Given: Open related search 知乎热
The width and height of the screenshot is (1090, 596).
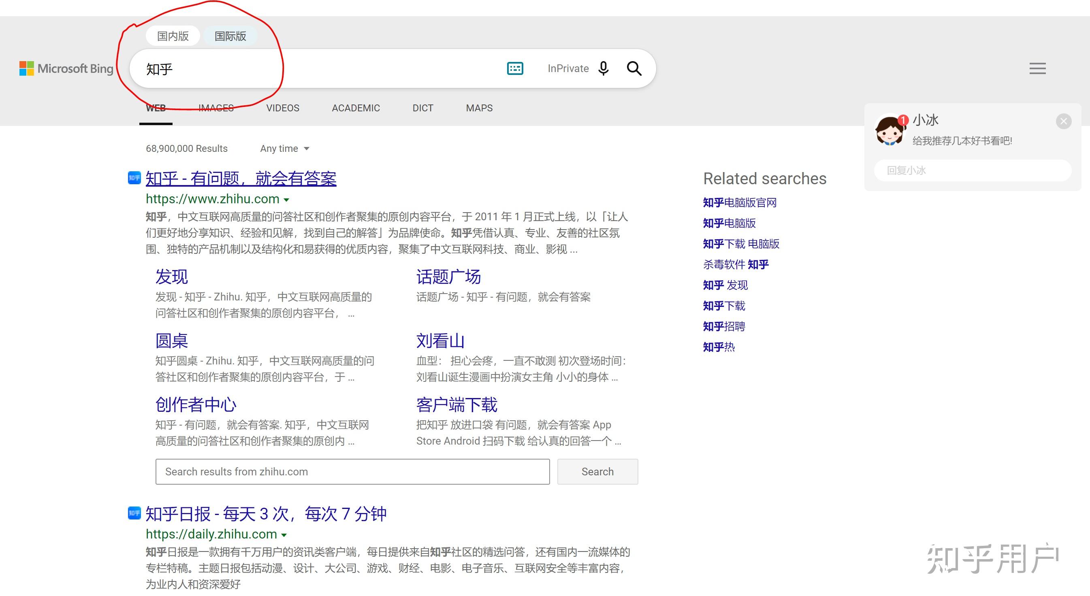Looking at the screenshot, I should coord(719,347).
